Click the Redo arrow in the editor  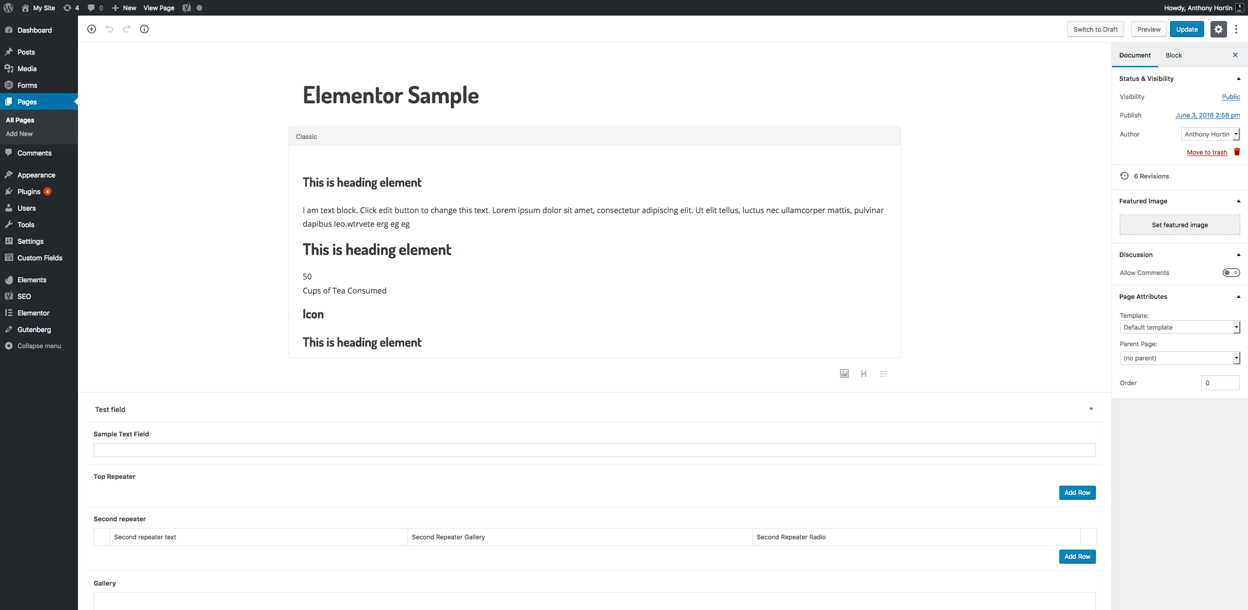click(126, 29)
